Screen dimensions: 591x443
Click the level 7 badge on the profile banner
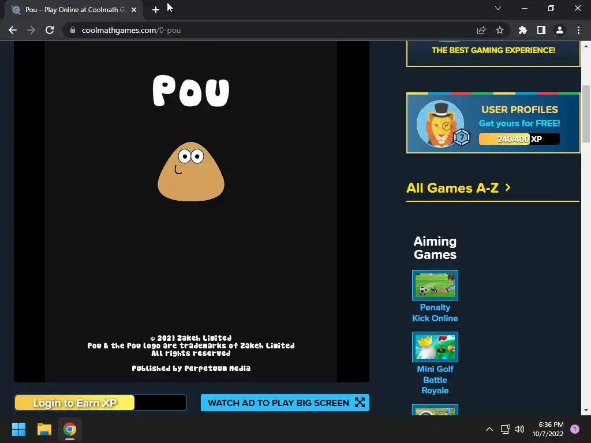tap(462, 137)
